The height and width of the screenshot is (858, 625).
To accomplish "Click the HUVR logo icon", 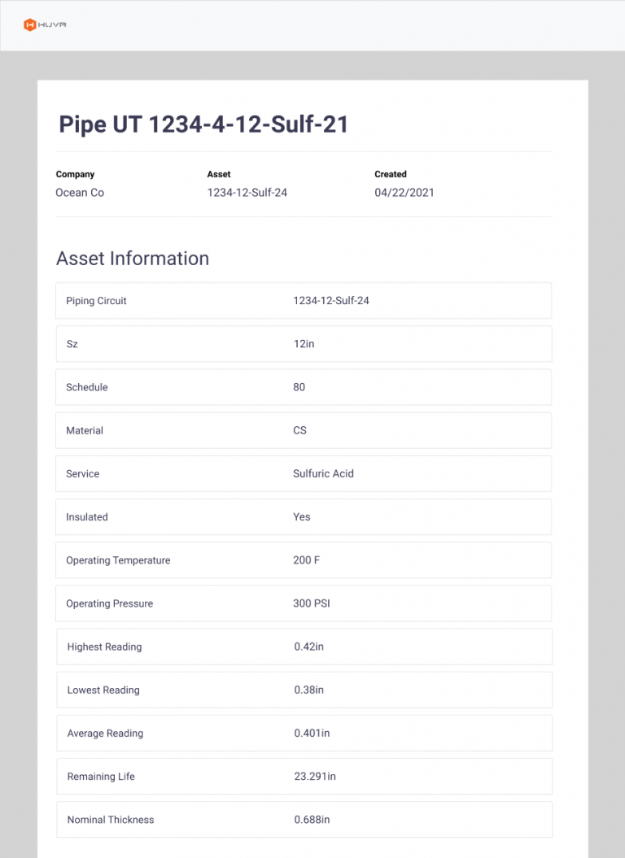I will [45, 24].
